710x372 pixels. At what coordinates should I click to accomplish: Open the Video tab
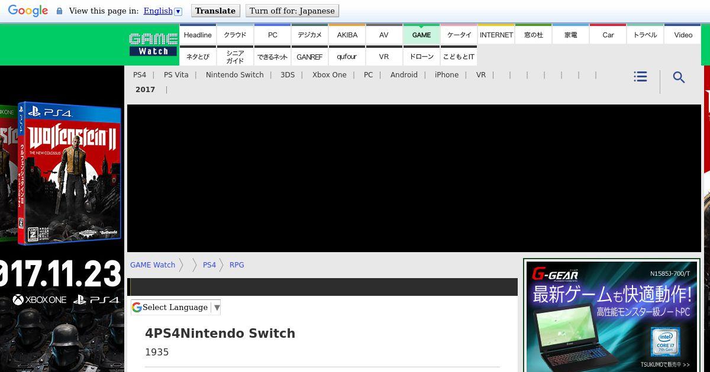click(x=683, y=35)
